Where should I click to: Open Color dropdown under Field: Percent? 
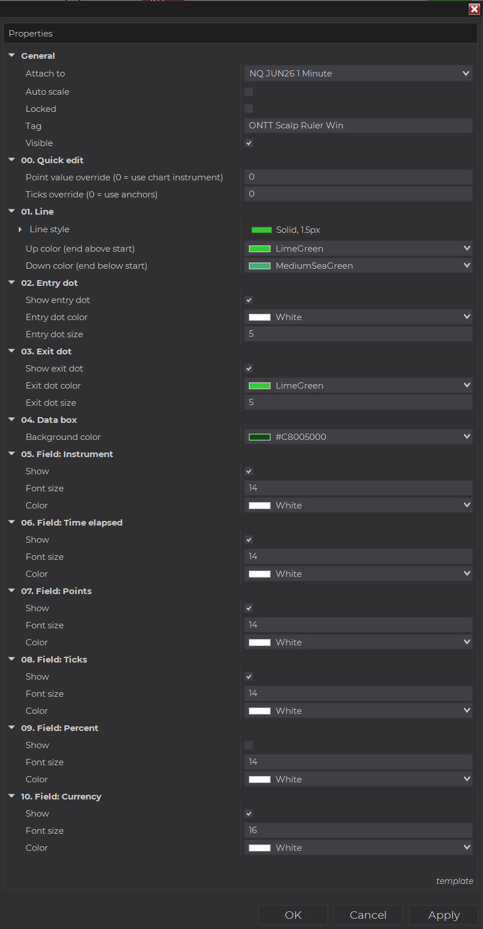[x=358, y=779]
